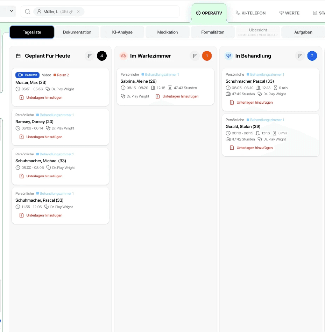Screen dimensions: 325x334
Task: Click the orange count badge 1
Action: [x=207, y=56]
